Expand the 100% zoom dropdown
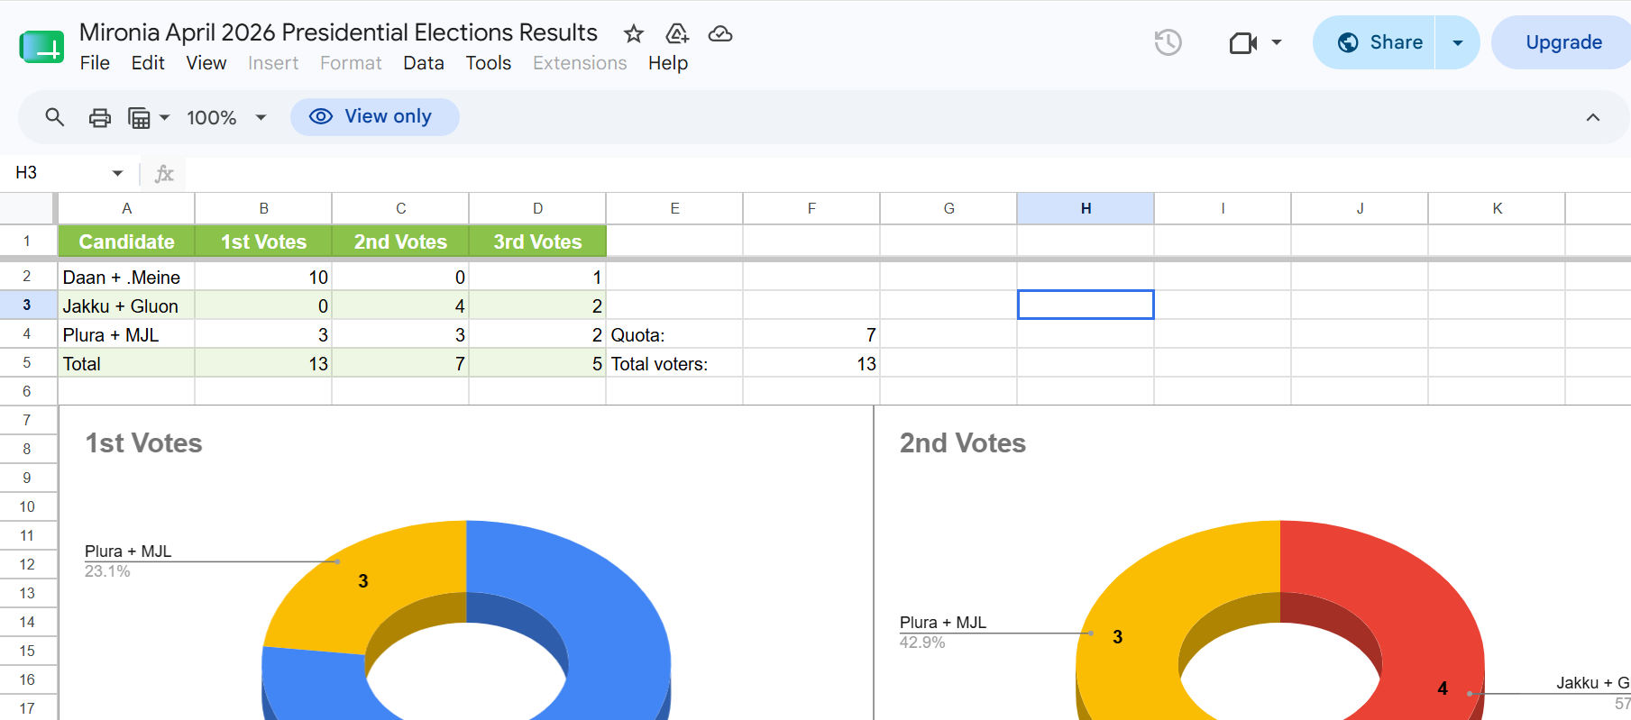Screen dimensions: 1631x720 pyautogui.click(x=227, y=117)
